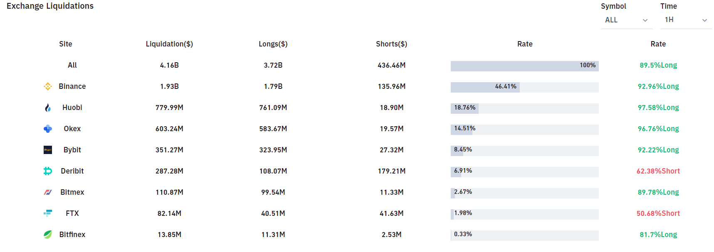Sort by the Liquidation($) column header

(x=169, y=44)
